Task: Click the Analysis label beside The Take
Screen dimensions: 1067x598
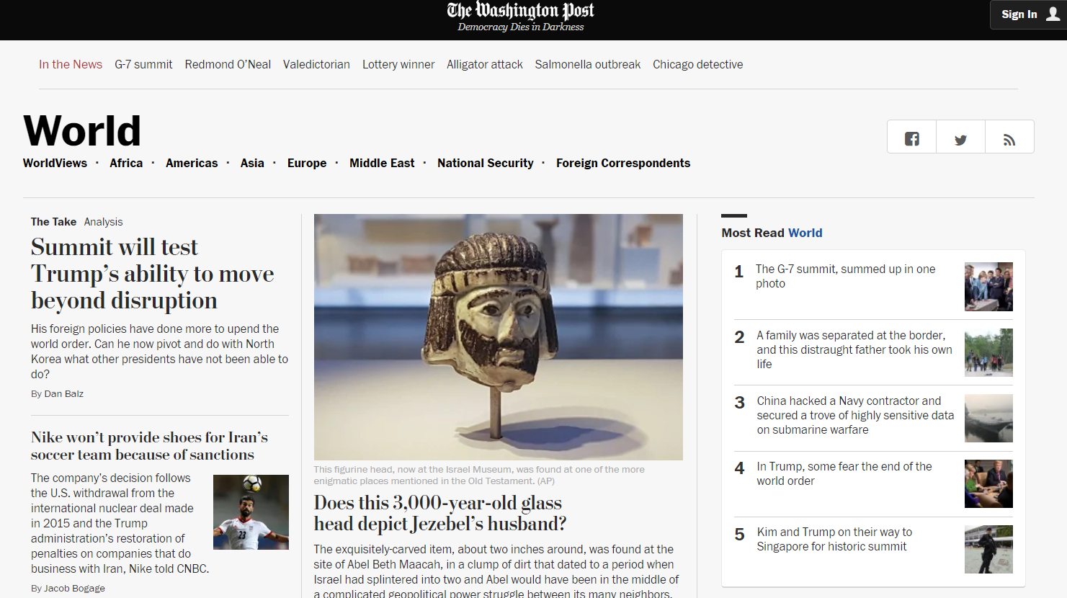Action: pyautogui.click(x=103, y=222)
